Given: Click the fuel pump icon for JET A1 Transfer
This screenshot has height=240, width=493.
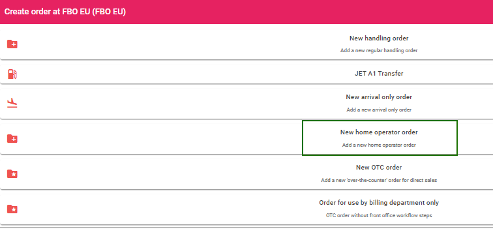Looking at the screenshot, I should click(12, 74).
